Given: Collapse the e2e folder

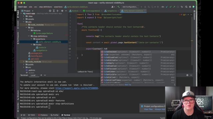Looking at the screenshot, I should [24, 22].
